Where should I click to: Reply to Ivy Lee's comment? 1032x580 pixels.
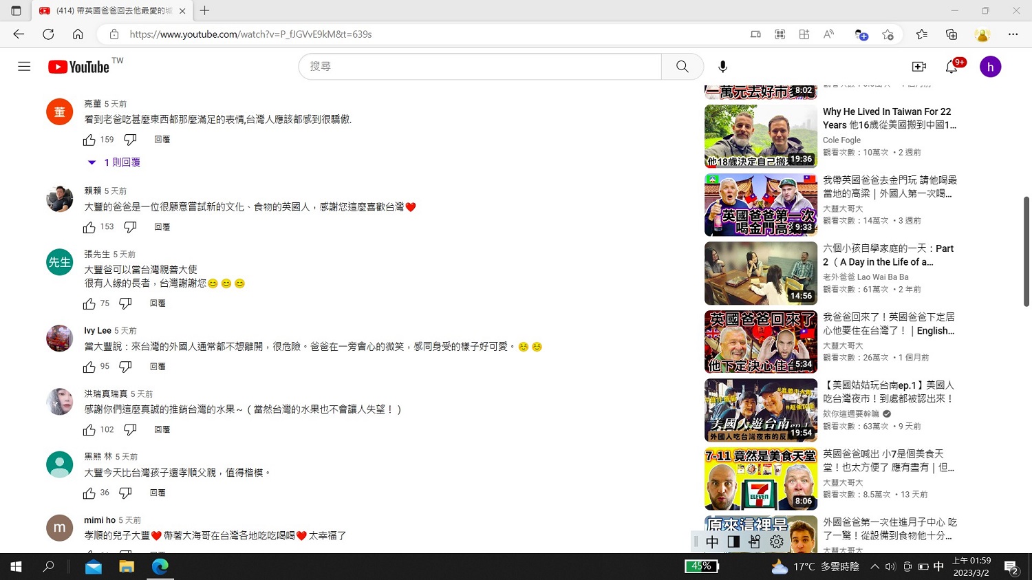pos(158,367)
